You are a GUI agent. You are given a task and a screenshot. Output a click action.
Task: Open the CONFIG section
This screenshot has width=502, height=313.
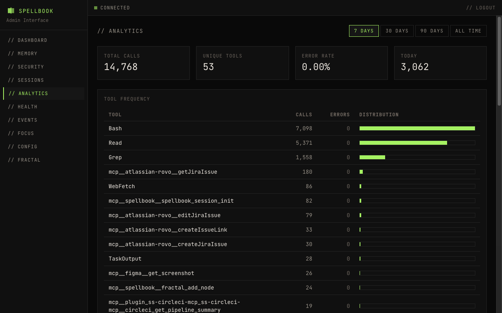(x=23, y=146)
